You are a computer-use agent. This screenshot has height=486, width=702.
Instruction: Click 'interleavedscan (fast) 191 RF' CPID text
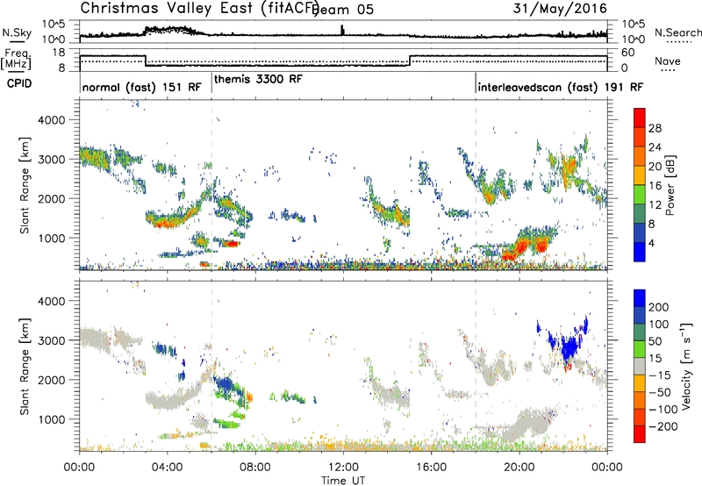(x=560, y=87)
